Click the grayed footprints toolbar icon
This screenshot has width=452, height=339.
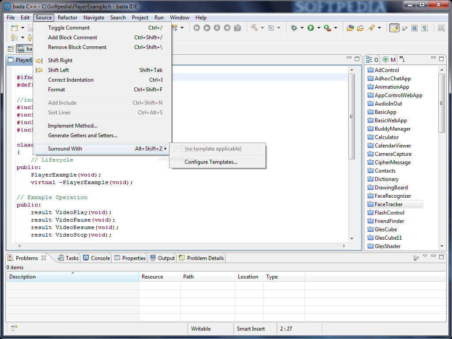click(405, 28)
